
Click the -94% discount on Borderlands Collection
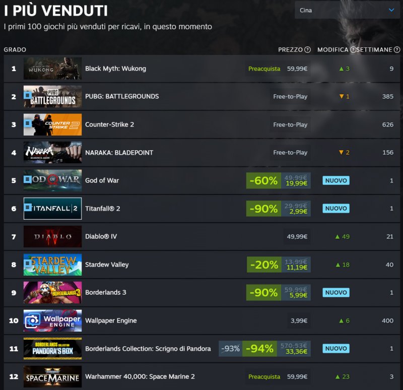point(259,349)
